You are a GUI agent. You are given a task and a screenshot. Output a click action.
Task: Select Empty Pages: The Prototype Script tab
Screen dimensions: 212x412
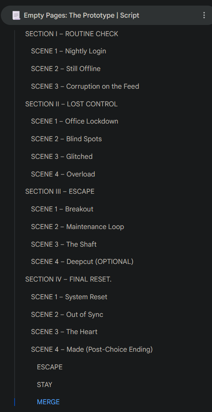[82, 15]
